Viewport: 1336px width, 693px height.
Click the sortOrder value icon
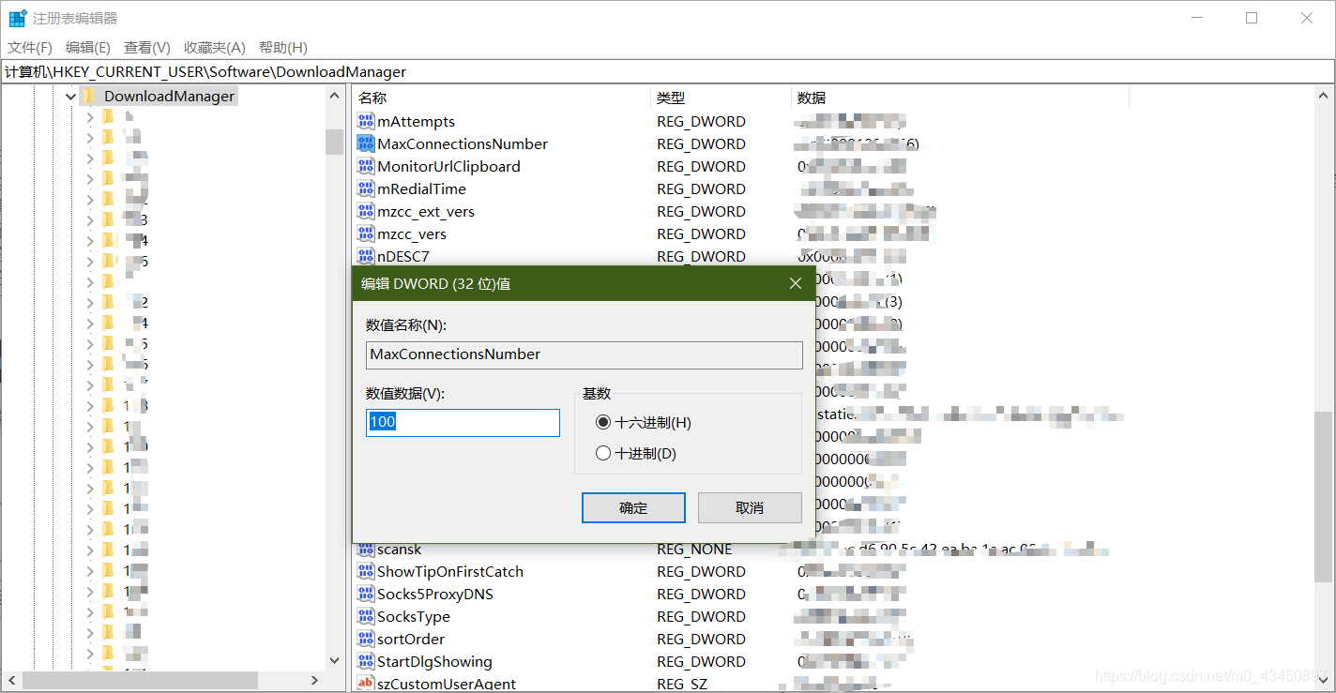tap(366, 639)
